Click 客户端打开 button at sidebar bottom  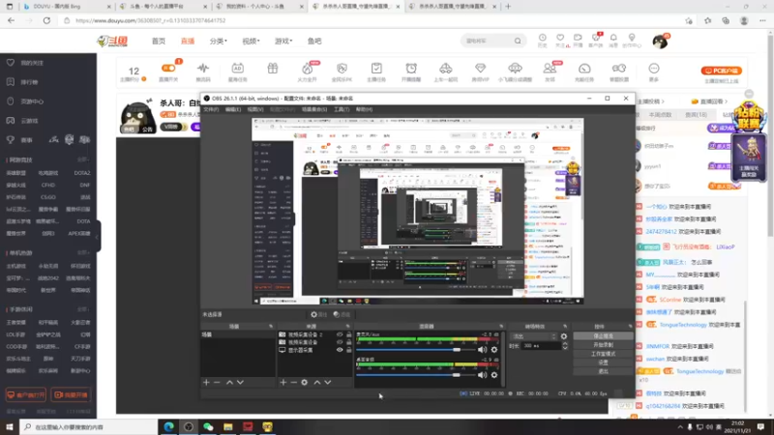click(x=26, y=395)
